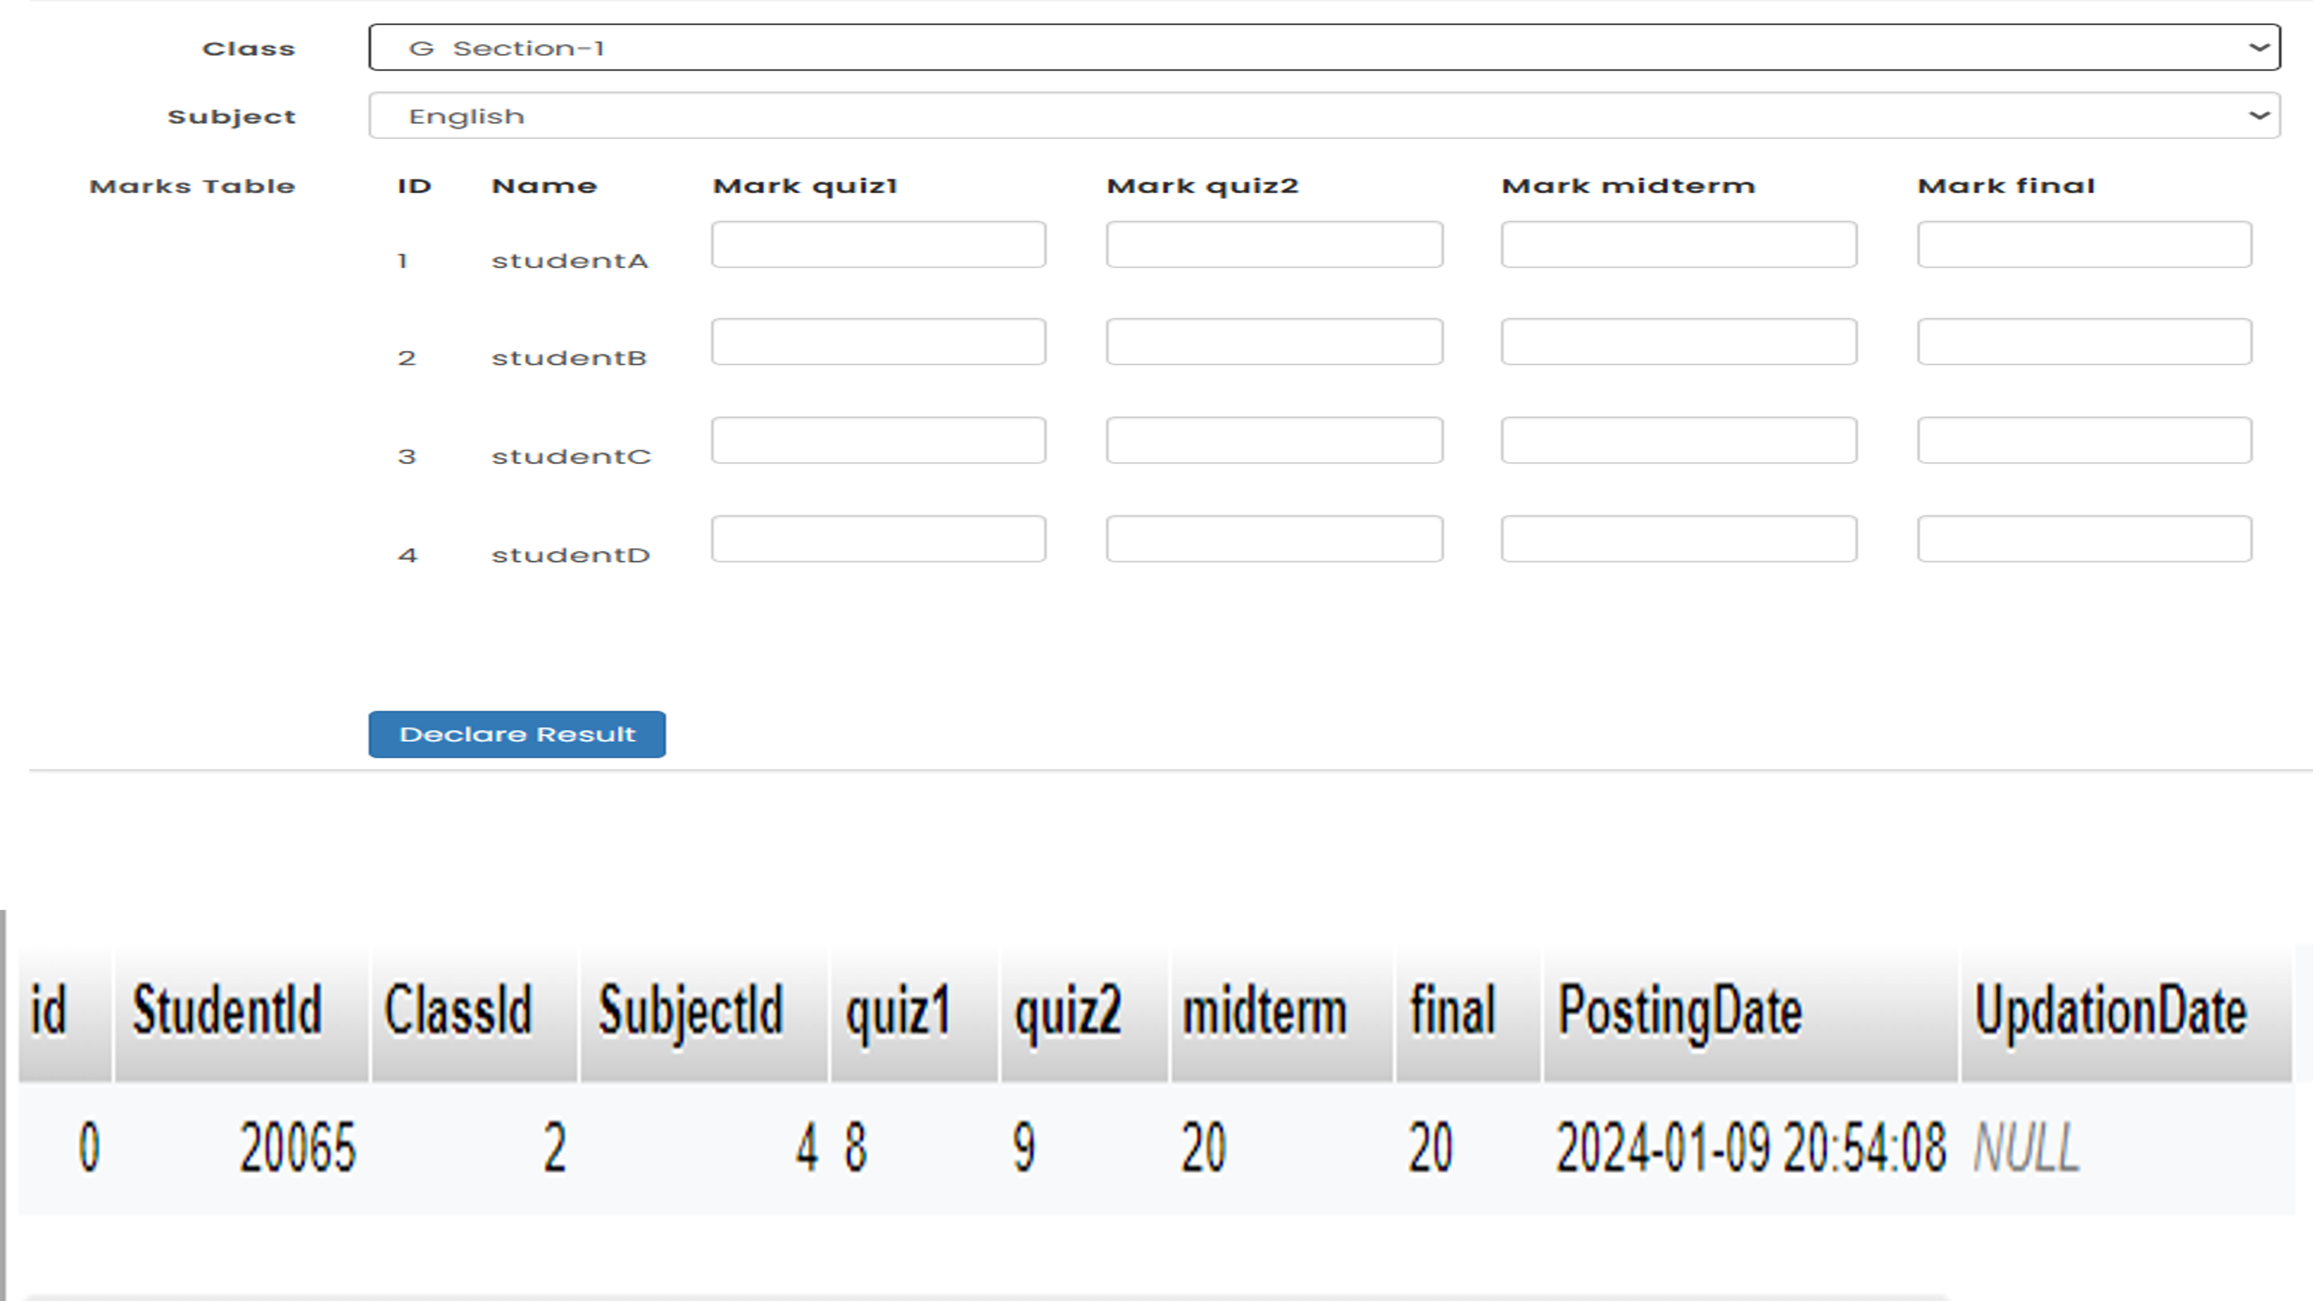Click studentB's Mark midterm field
Viewport: 2313px width, 1301px height.
pos(1679,342)
